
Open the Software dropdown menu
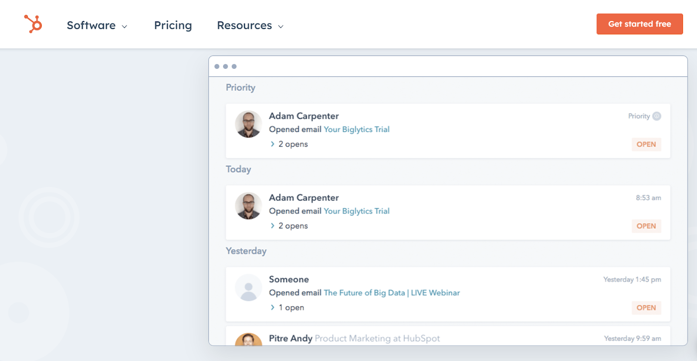[97, 25]
